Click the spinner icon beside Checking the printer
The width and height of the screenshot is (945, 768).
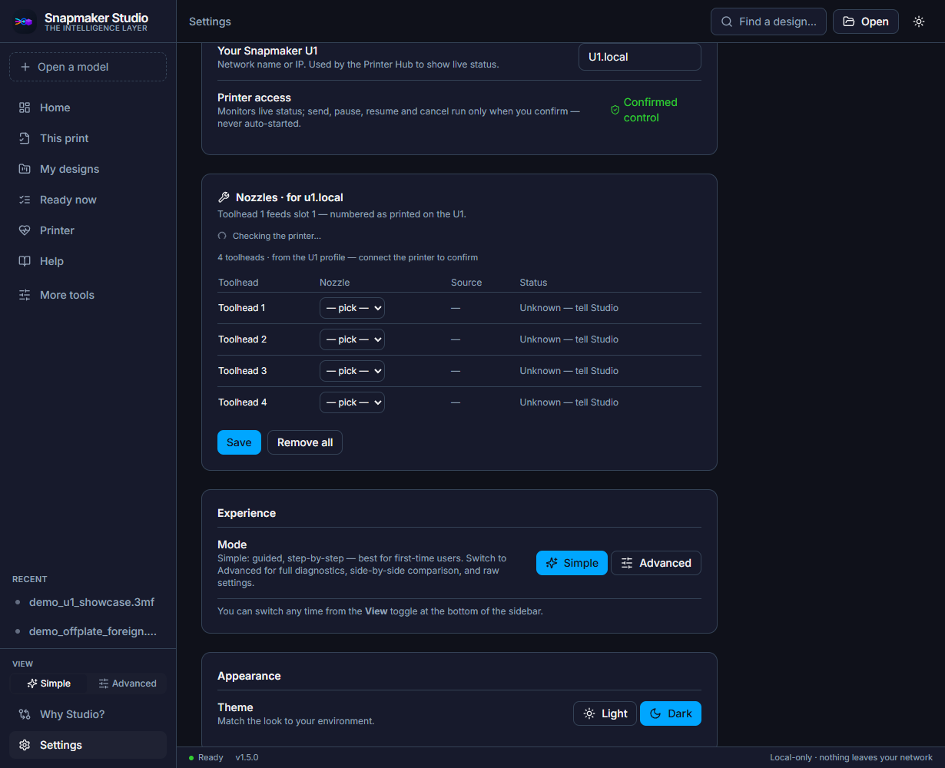click(222, 236)
